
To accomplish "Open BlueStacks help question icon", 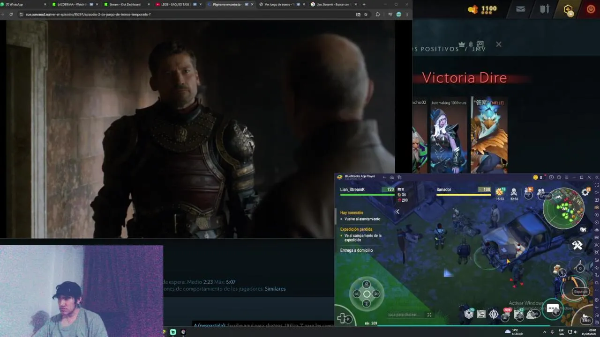I will pos(559,177).
